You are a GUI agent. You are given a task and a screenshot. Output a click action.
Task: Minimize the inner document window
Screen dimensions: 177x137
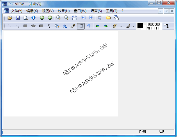point(160,11)
